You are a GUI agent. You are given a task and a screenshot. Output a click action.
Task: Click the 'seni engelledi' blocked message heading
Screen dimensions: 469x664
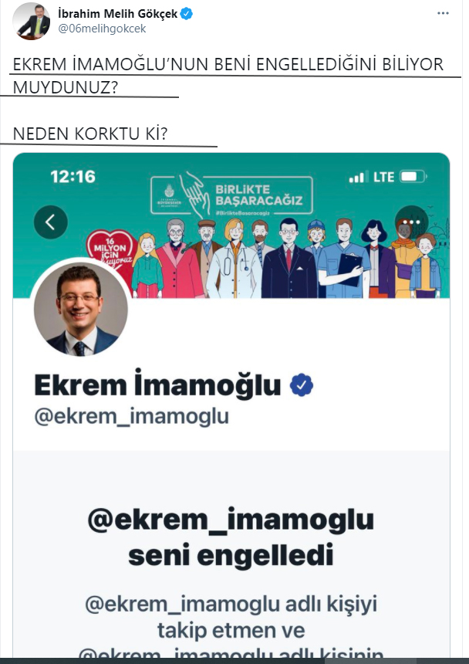coord(231,556)
